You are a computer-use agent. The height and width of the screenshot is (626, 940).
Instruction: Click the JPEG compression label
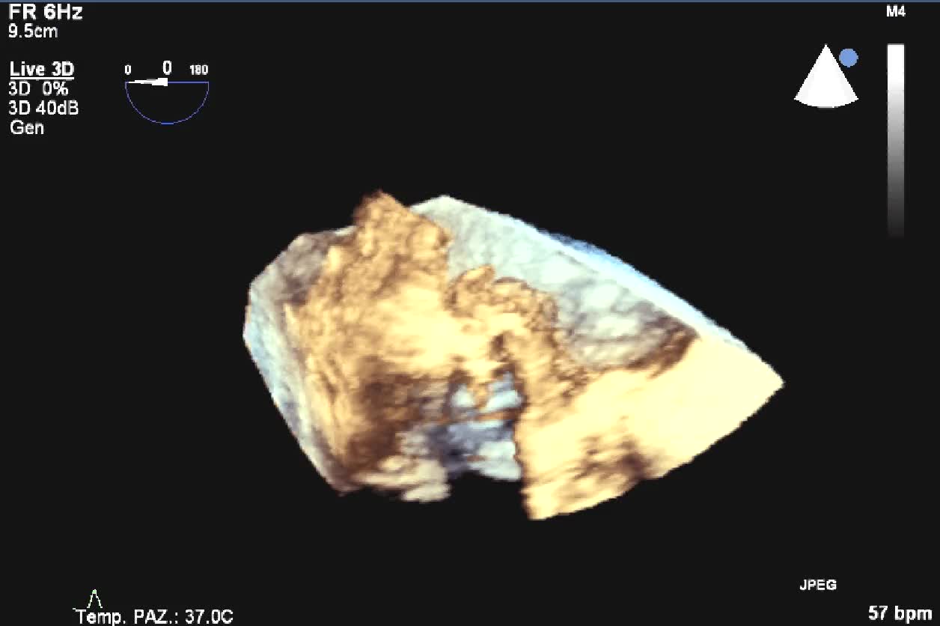tap(818, 585)
